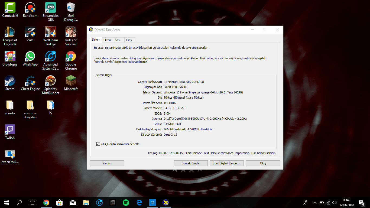Click the battery icon in the tray

(322, 203)
